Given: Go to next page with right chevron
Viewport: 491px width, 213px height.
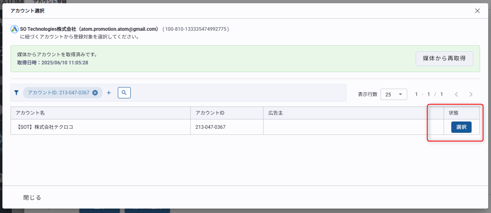Looking at the screenshot, I should click(x=471, y=94).
